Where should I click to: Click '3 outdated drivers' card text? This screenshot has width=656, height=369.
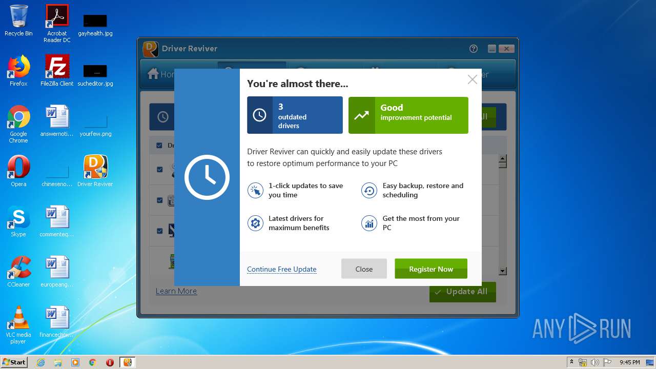point(293,116)
